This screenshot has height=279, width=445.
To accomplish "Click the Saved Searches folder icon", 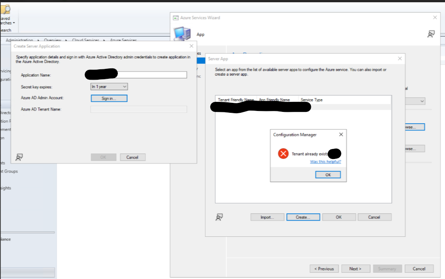I will click(x=5, y=10).
